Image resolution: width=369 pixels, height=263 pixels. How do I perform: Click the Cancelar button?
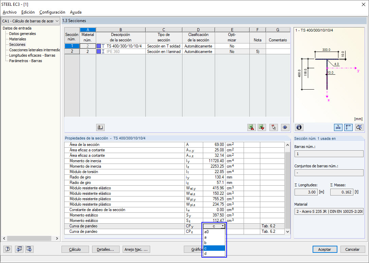tap(352, 249)
